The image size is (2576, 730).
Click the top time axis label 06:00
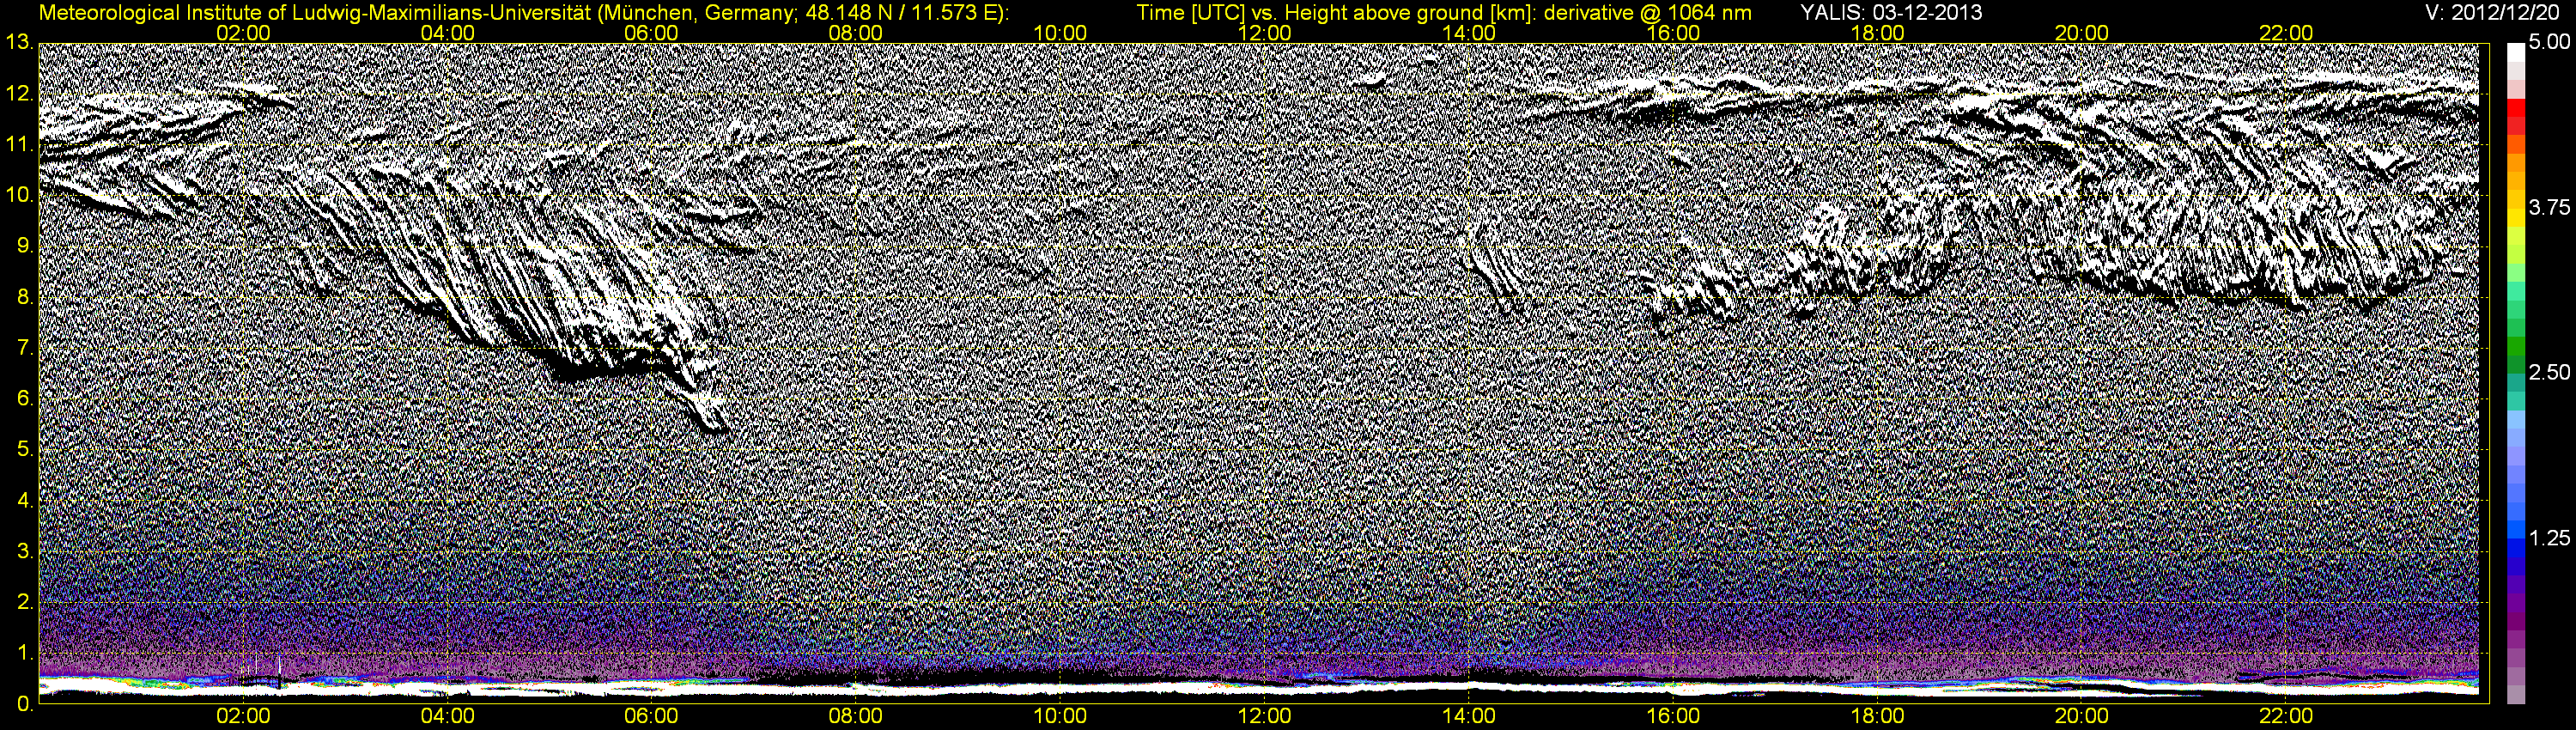pyautogui.click(x=651, y=33)
